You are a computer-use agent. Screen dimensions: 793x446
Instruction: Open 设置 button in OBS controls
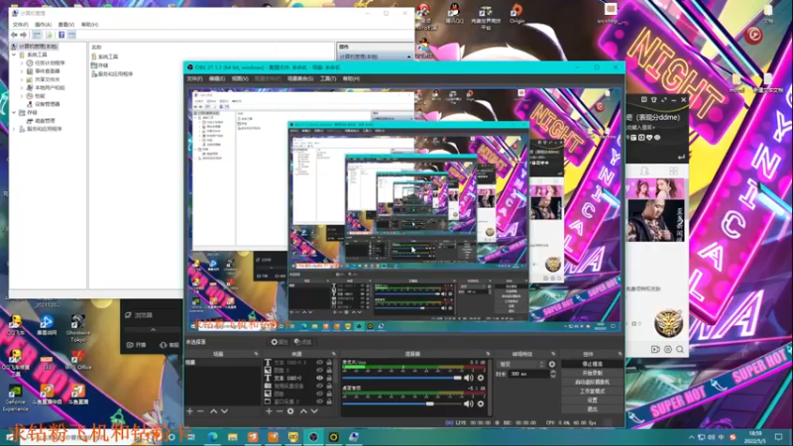pos(592,400)
